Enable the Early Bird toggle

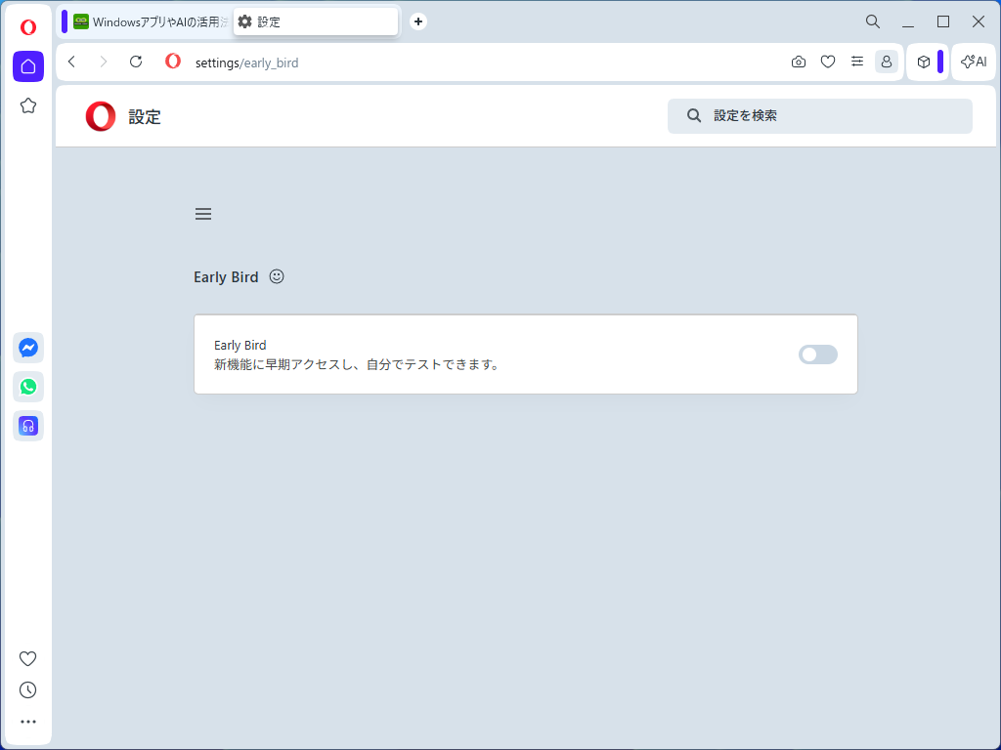tap(817, 354)
